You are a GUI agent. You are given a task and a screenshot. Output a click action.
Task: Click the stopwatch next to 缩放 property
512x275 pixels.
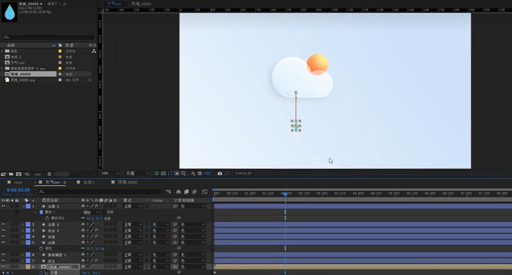(41, 248)
